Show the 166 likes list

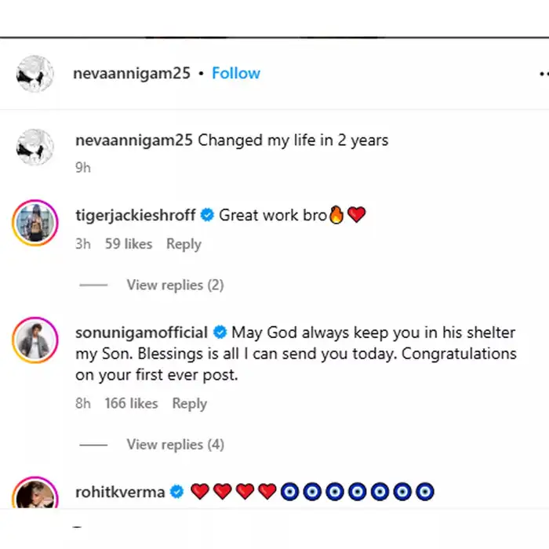[132, 403]
